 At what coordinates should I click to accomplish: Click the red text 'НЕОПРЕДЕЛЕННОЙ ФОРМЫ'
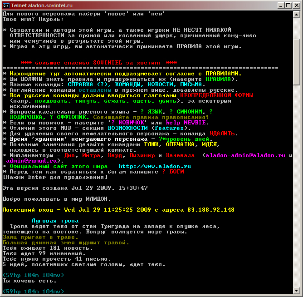click(216, 95)
